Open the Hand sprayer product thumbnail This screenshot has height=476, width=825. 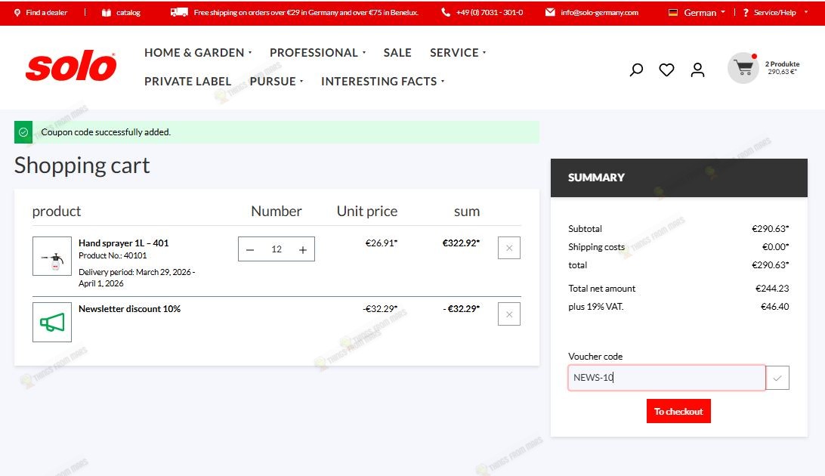click(x=52, y=256)
